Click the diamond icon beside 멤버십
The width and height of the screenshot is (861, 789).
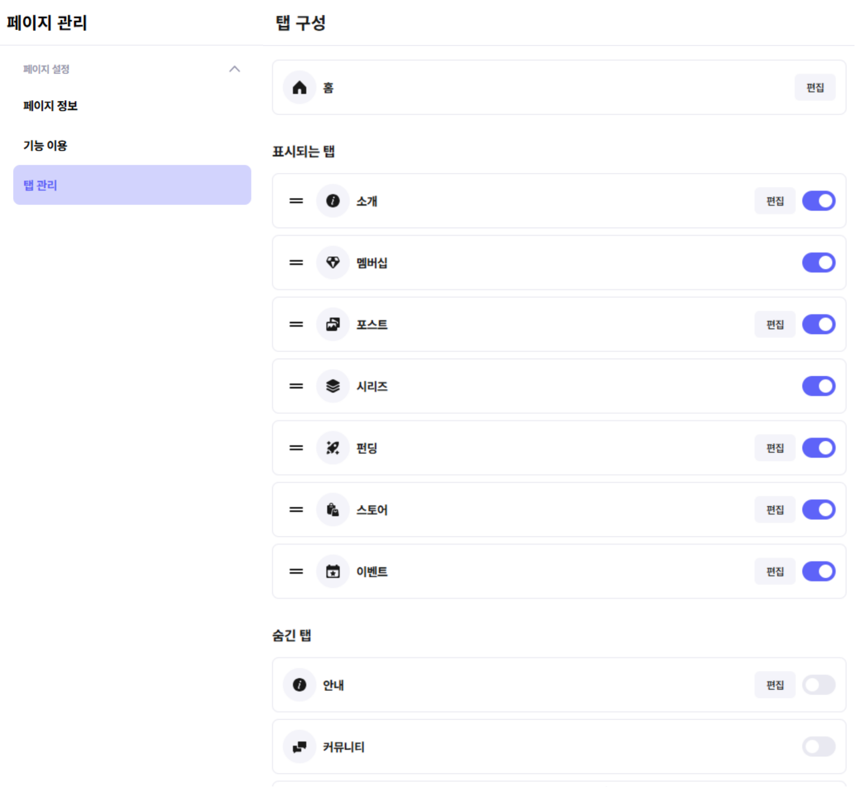333,263
